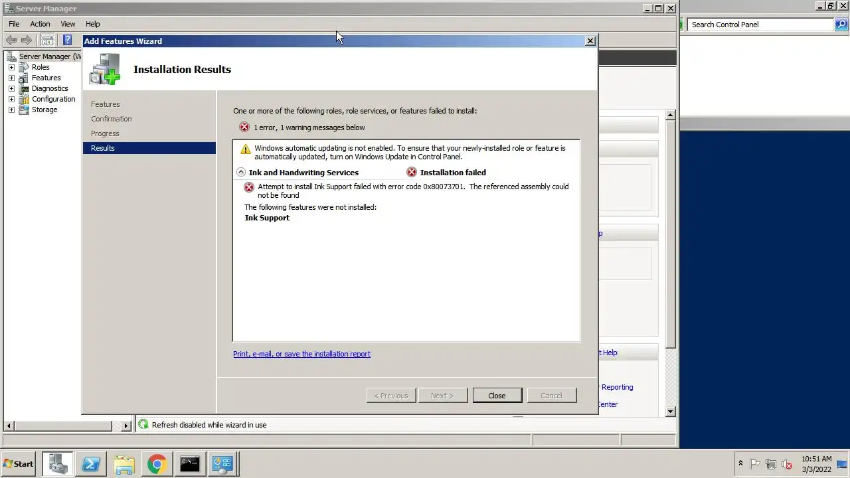
Task: Click the Installation failed status text
Action: point(453,172)
